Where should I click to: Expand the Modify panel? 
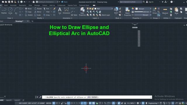(40, 18)
